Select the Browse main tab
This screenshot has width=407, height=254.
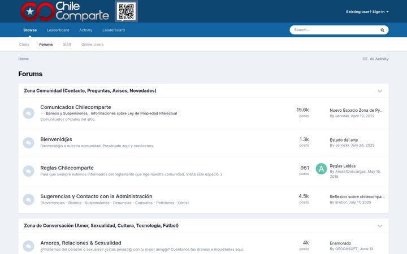tap(30, 30)
